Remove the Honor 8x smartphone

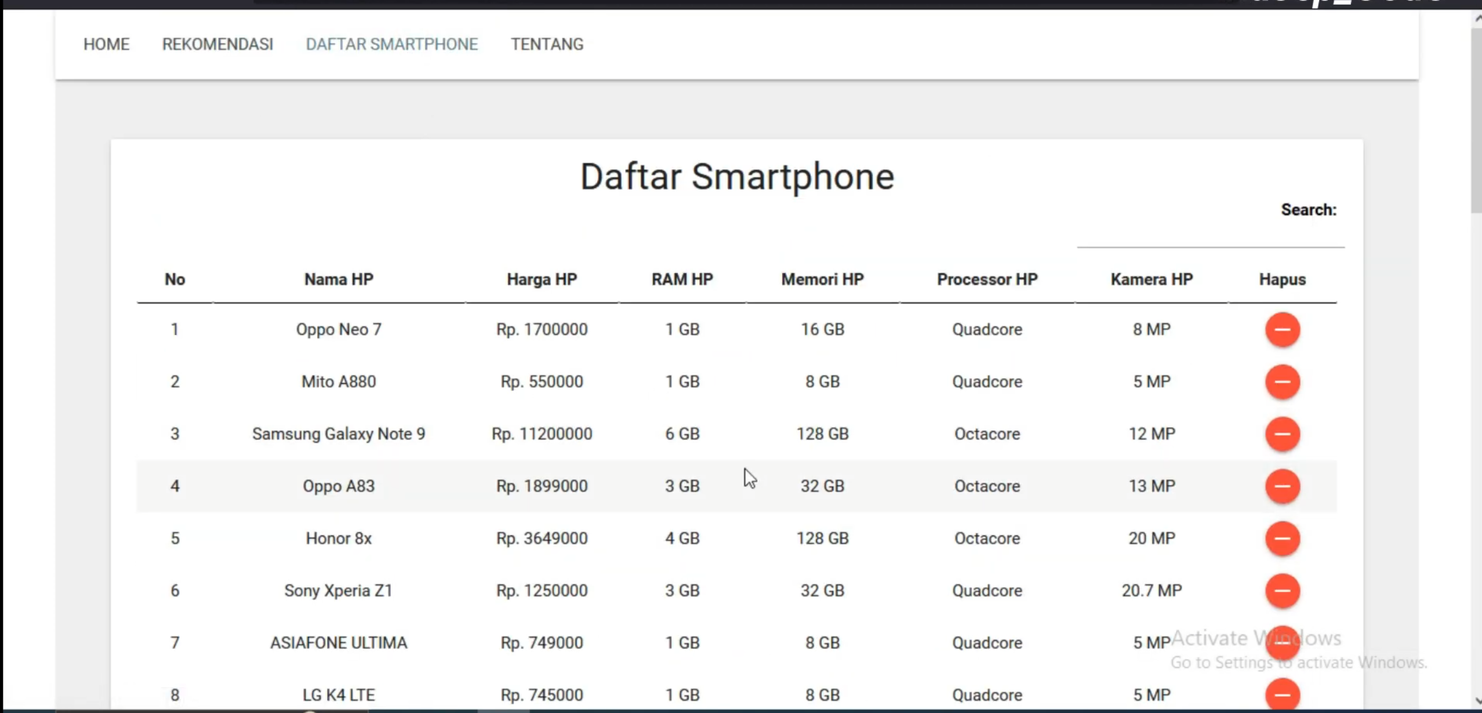1282,538
